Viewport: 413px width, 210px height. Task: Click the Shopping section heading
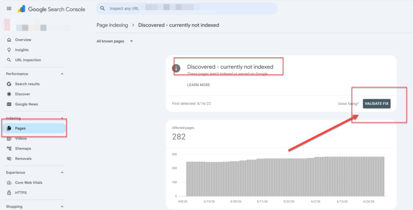pyautogui.click(x=14, y=207)
